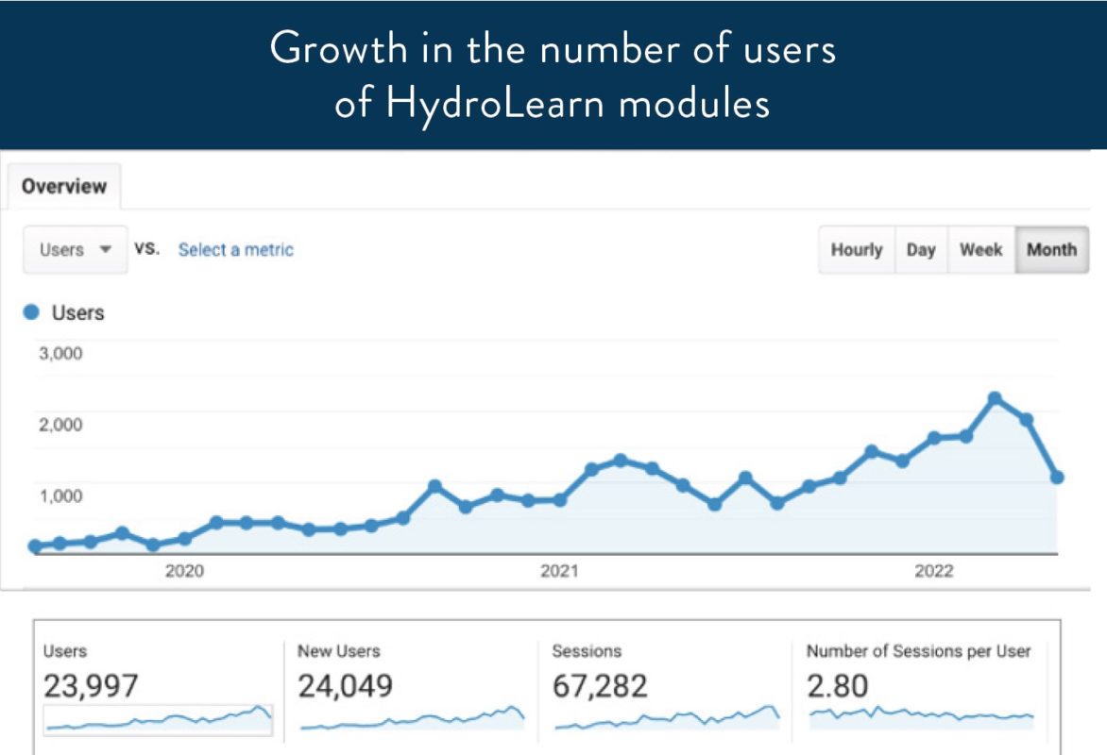
Task: Click the Users dropdown arrow icon
Action: point(106,250)
